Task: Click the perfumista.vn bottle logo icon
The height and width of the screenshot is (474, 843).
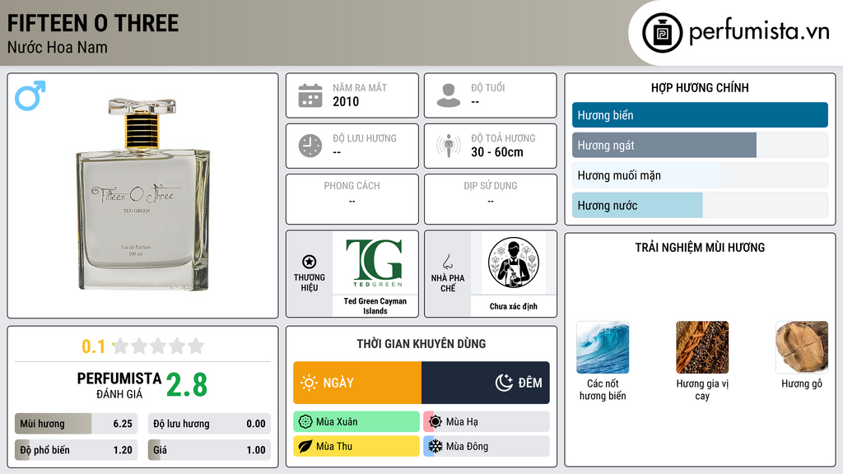Action: coord(662,33)
